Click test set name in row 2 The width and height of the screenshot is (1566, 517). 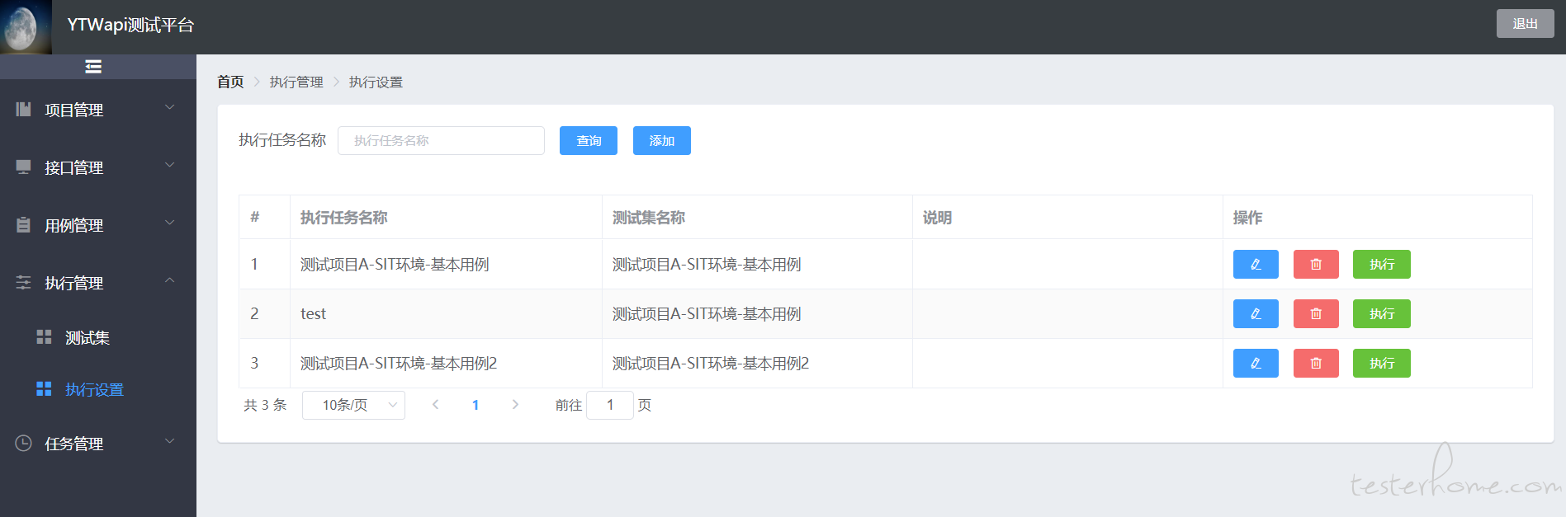coord(707,314)
